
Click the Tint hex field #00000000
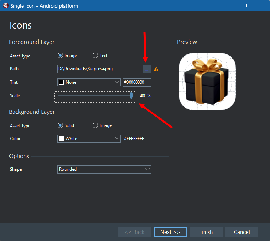137,82
